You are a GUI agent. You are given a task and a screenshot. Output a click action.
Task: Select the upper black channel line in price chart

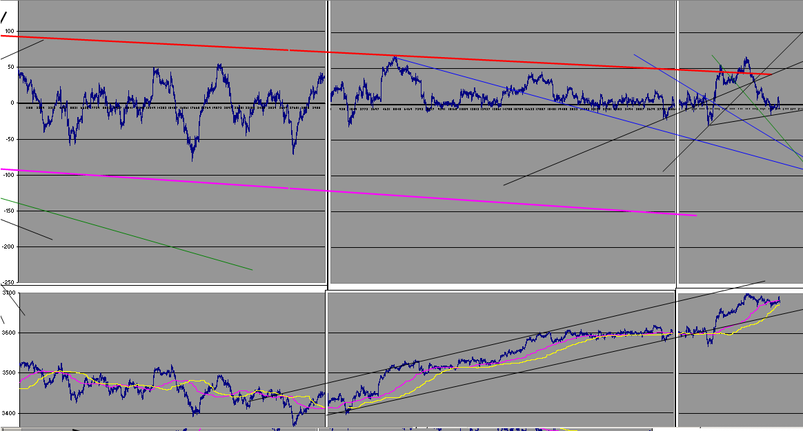tap(507, 341)
